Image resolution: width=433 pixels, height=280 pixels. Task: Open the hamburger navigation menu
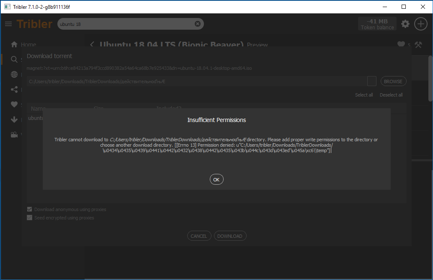pyautogui.click(x=8, y=24)
